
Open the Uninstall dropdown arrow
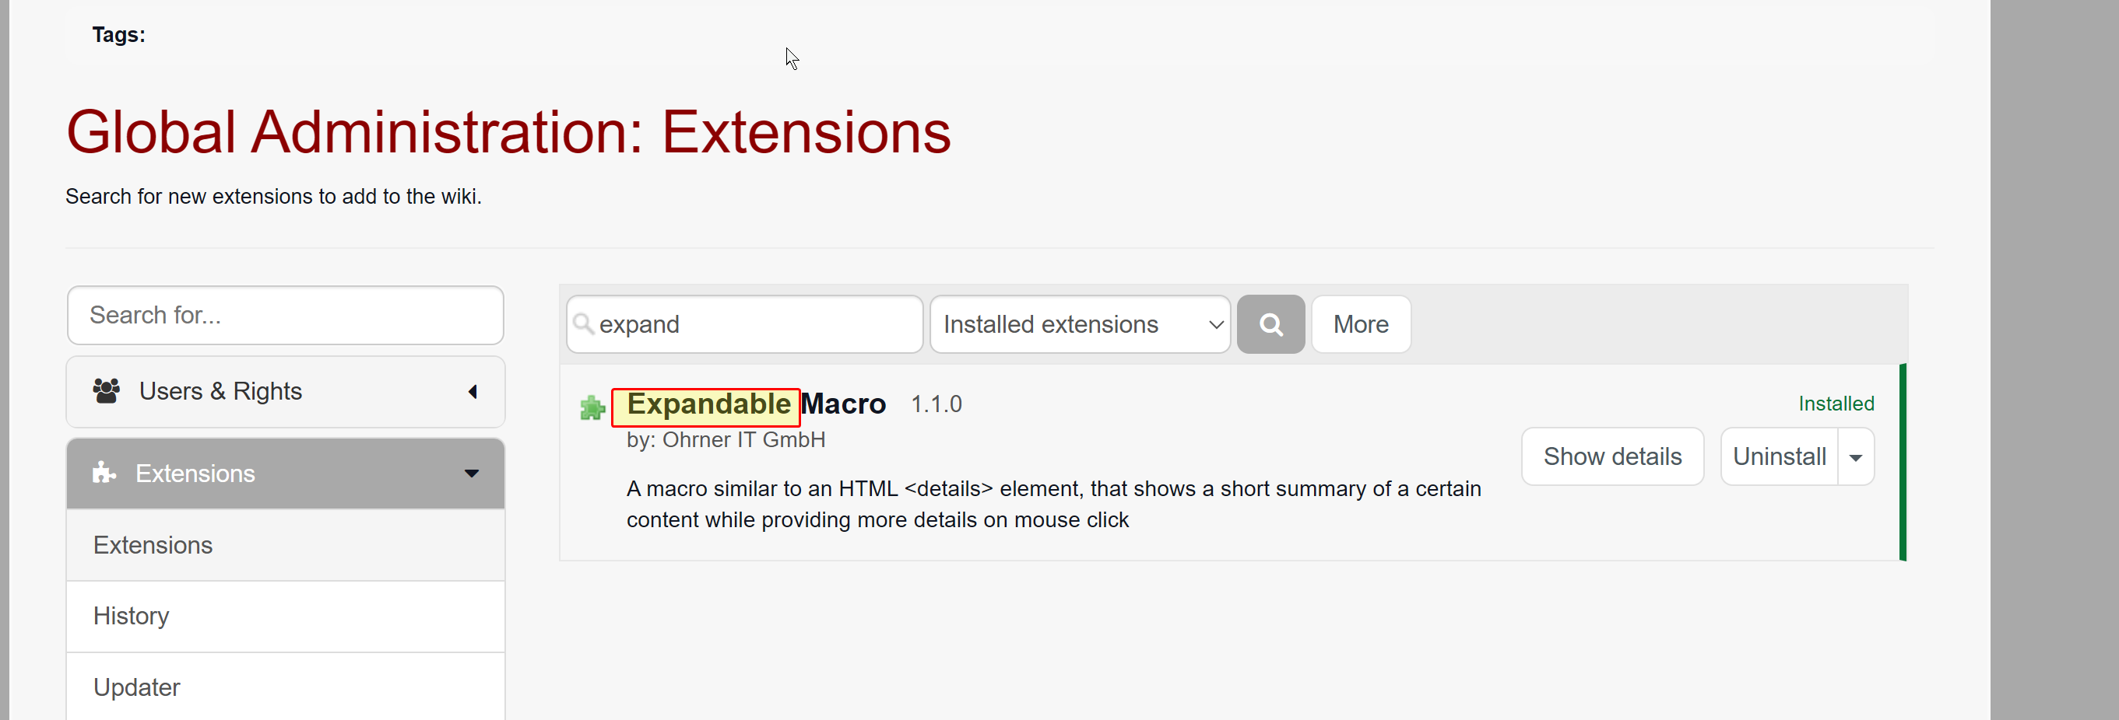(x=1856, y=457)
